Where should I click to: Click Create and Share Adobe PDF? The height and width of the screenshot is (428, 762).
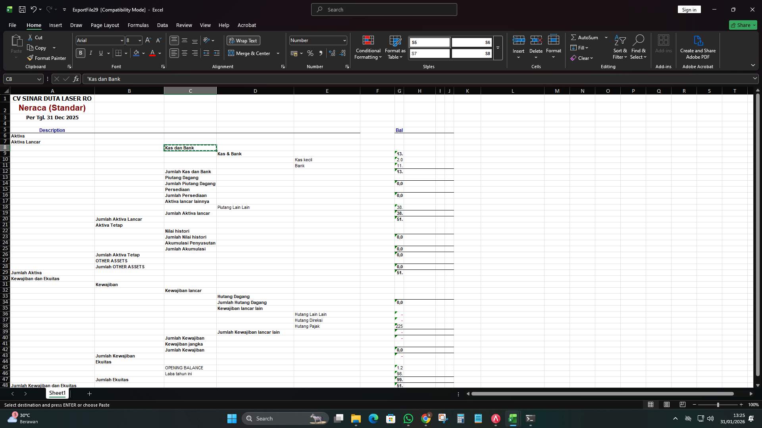coord(698,46)
